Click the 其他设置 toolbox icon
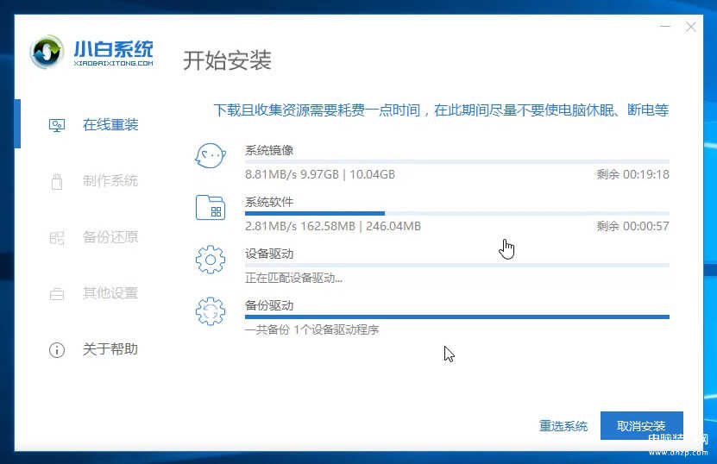Screen dimensions: 717x464 click(57, 293)
